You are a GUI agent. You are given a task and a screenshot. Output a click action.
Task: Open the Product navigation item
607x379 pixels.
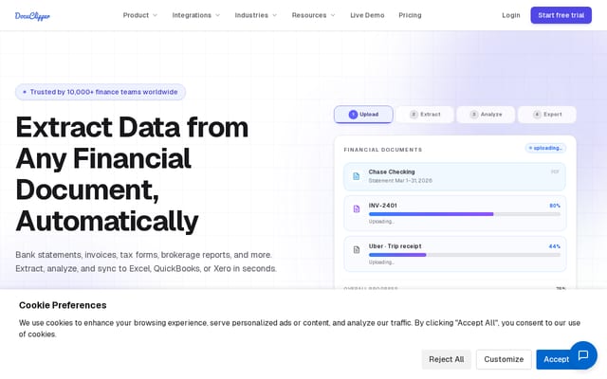(x=140, y=15)
